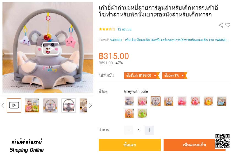
Task: Click the yellow ซื้อเลย buy now button
Action: [x=130, y=145]
